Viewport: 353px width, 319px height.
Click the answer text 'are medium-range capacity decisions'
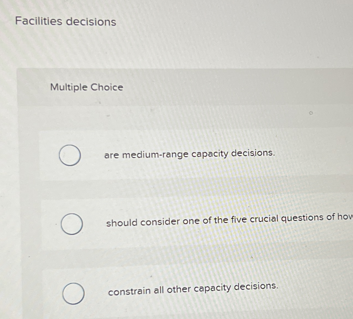point(190,154)
